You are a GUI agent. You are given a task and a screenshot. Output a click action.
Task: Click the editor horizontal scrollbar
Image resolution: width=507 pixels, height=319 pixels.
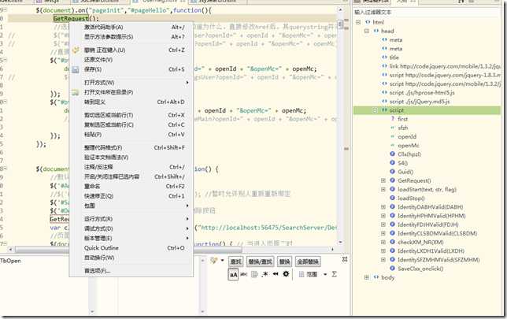(128, 250)
